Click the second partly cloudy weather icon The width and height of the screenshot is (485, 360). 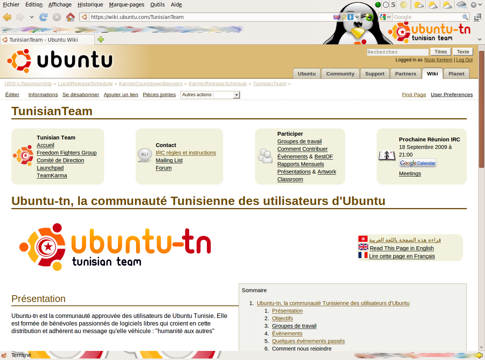[433, 5]
